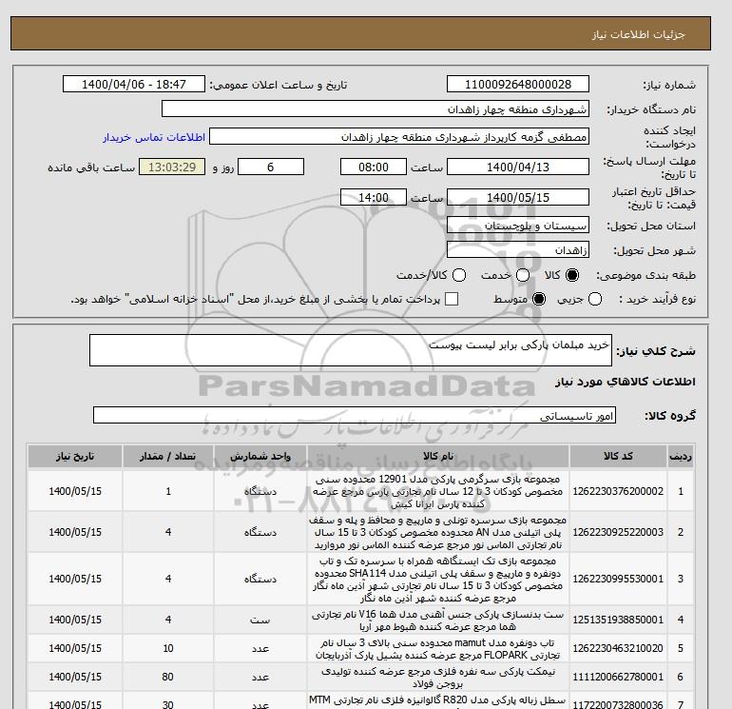Select product code 1262230995530001
The height and width of the screenshot is (709, 732).
point(618,579)
